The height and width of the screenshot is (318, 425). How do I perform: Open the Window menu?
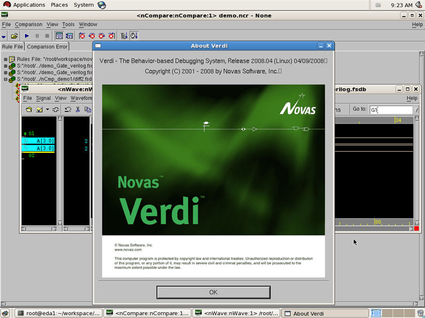pyautogui.click(x=88, y=24)
